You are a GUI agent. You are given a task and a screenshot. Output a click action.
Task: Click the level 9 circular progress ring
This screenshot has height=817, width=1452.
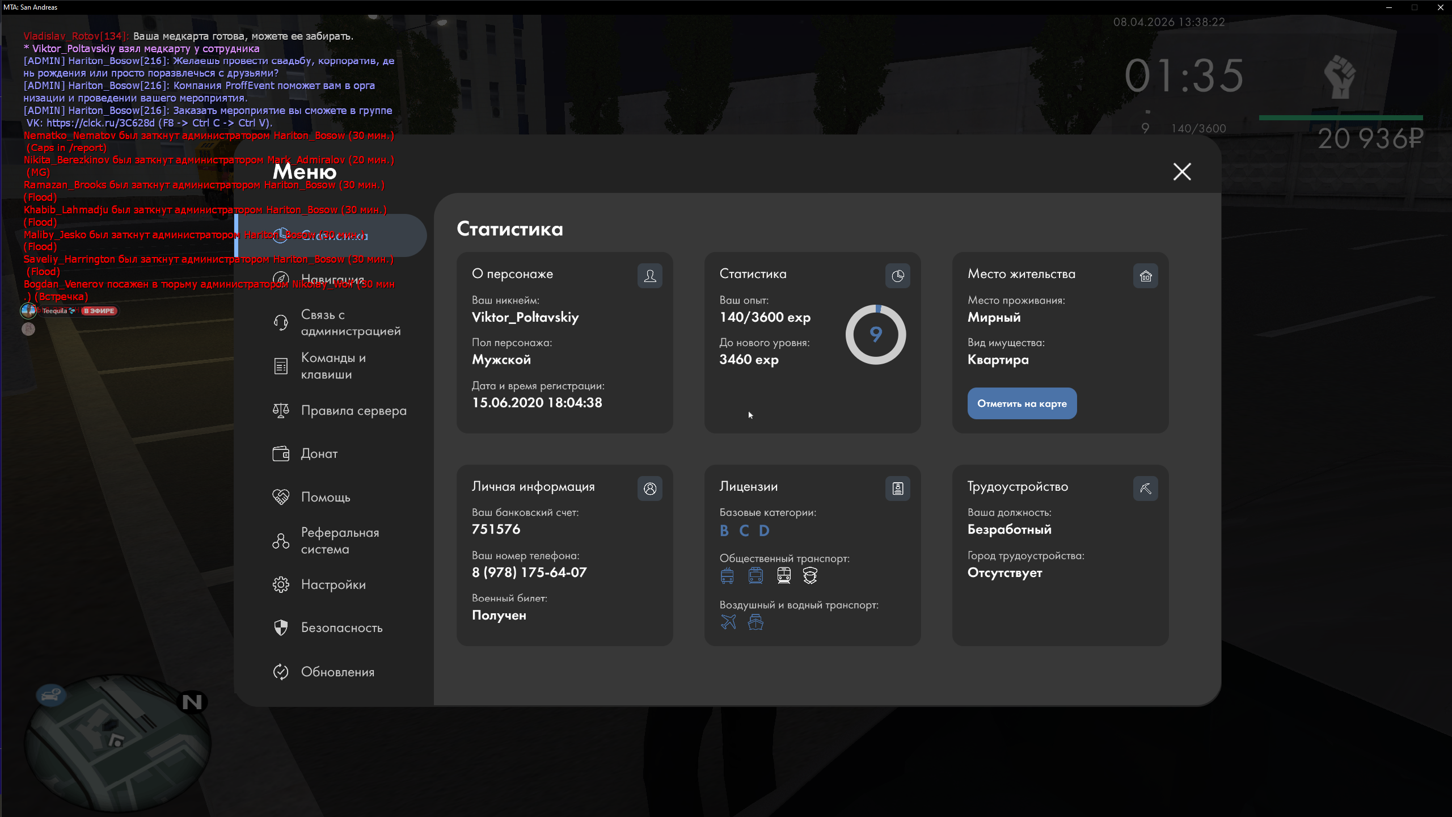click(x=875, y=335)
